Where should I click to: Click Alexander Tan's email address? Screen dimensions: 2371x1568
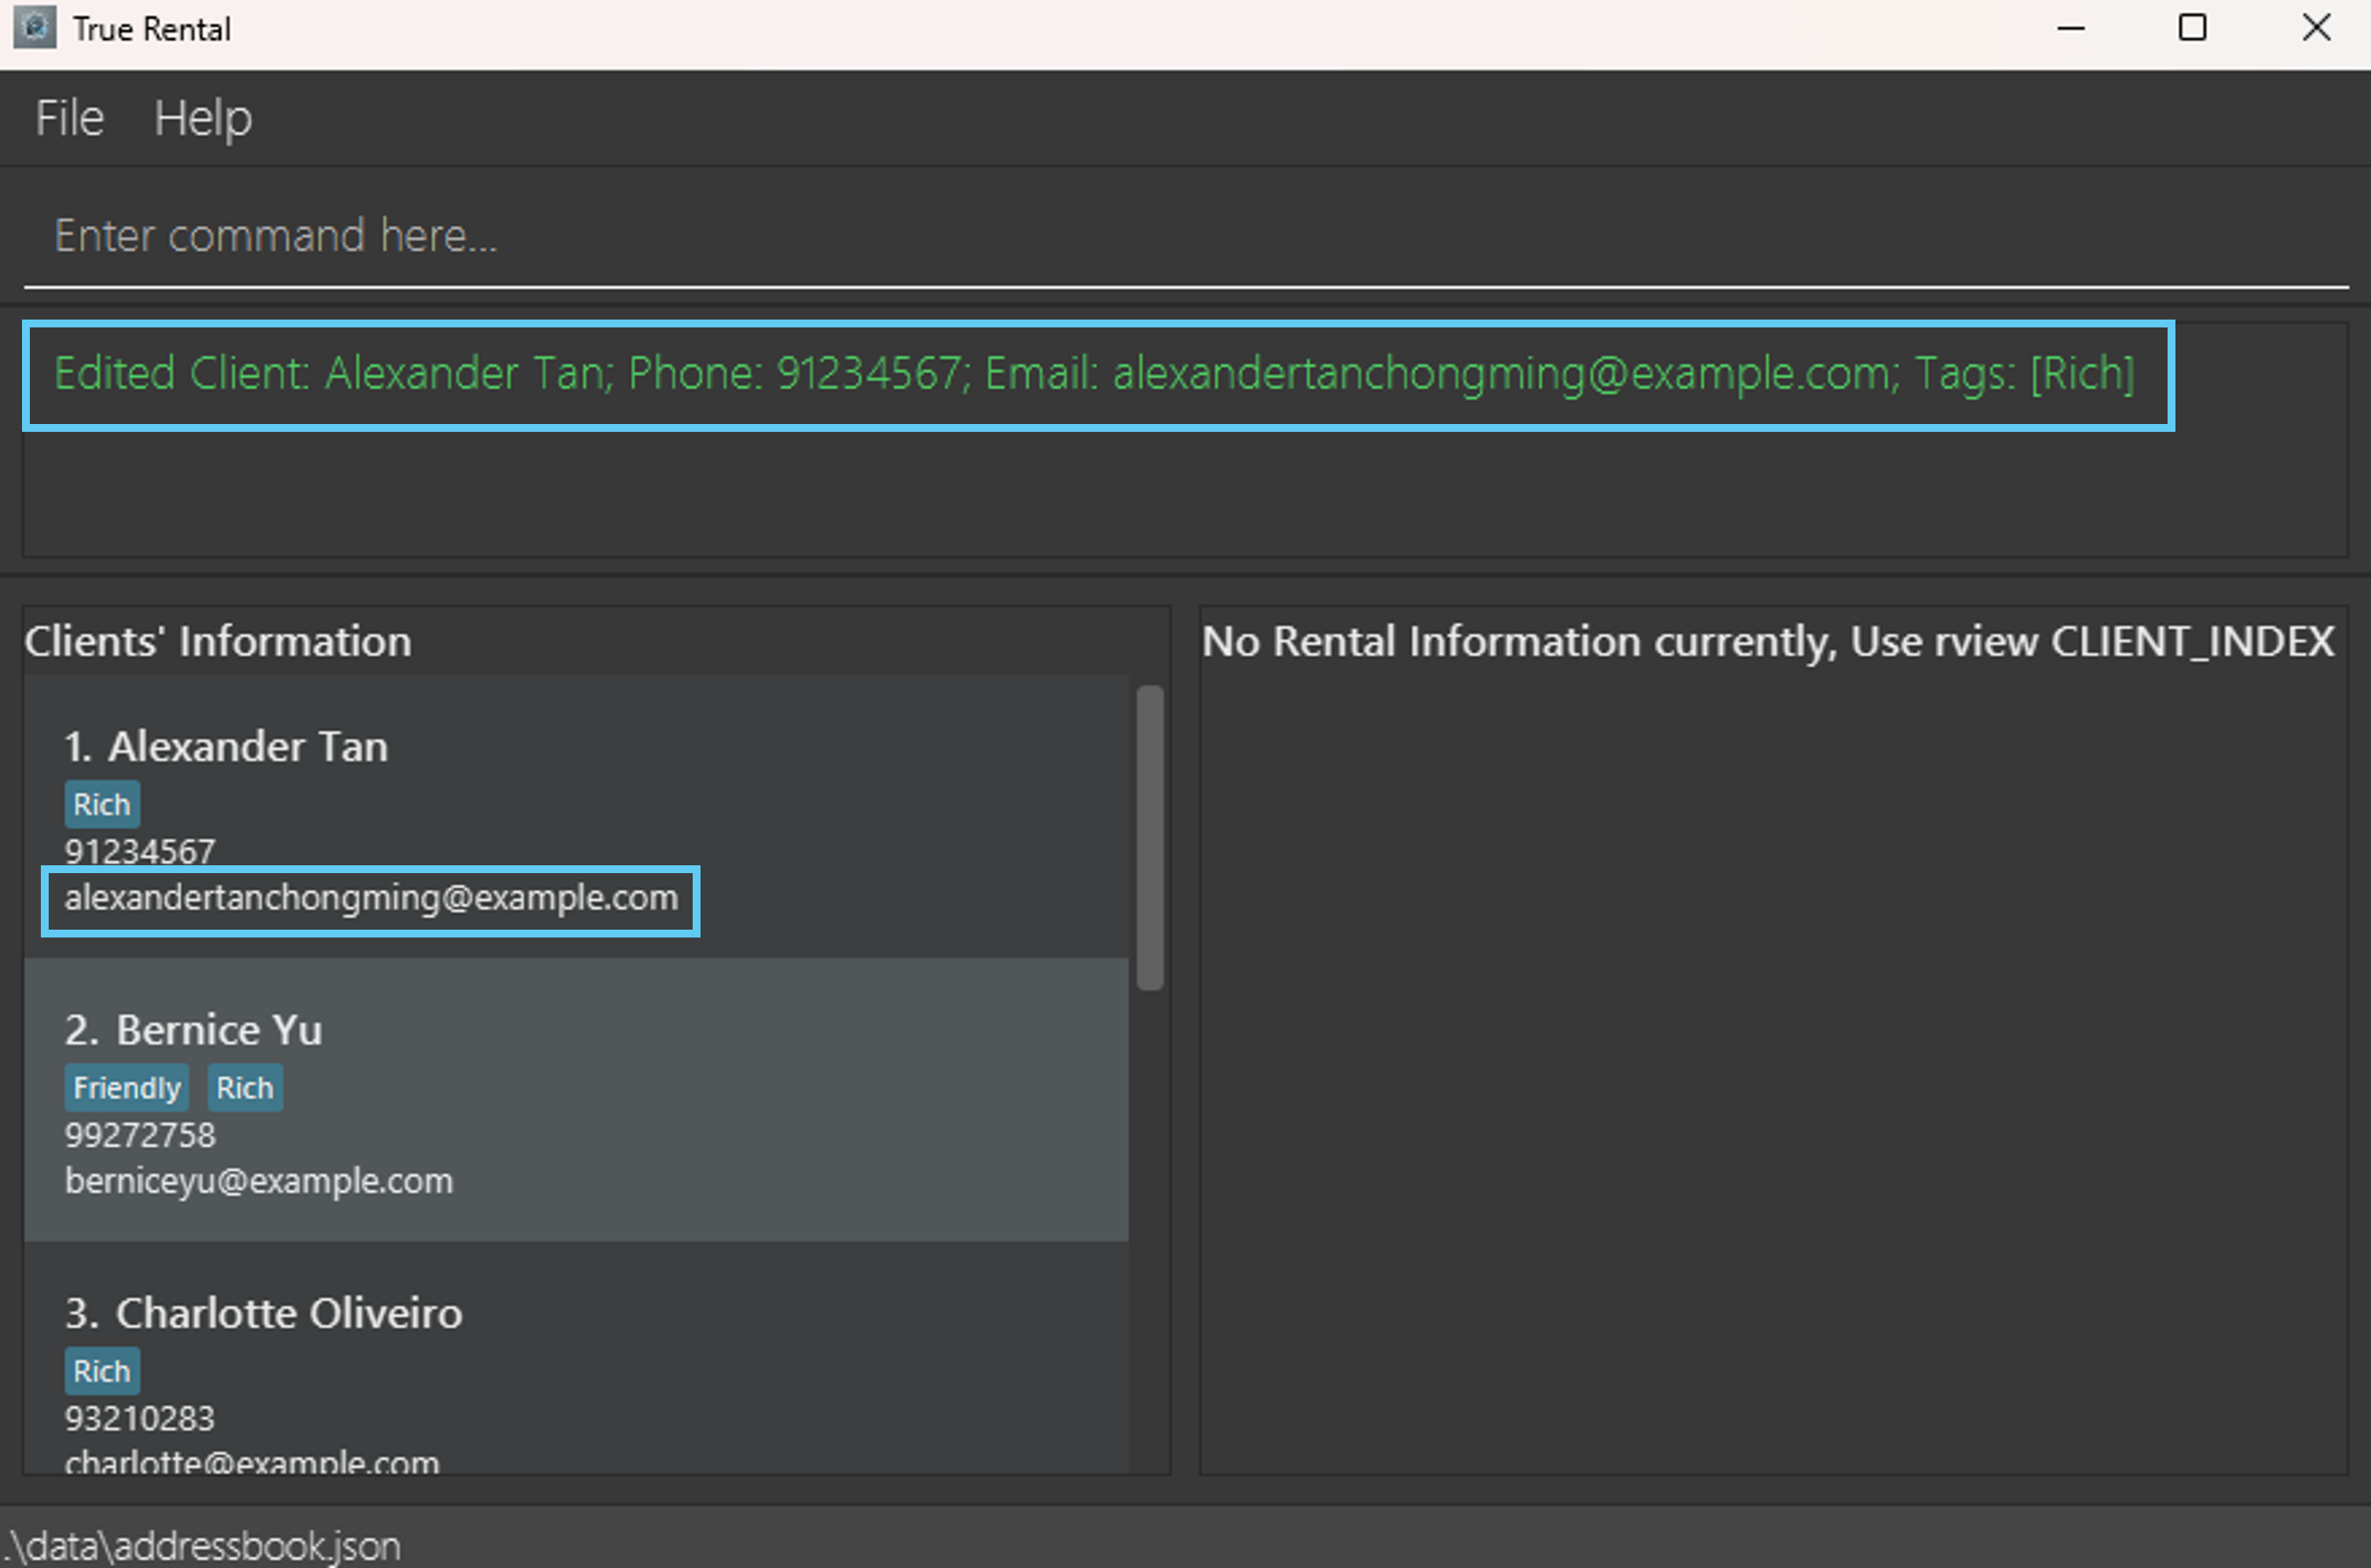click(x=371, y=898)
